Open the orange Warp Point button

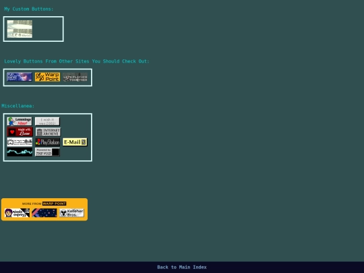tap(47, 77)
